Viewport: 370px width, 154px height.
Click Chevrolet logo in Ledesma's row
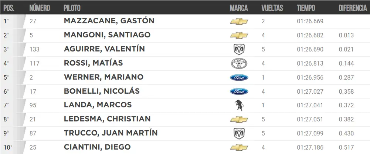click(239, 120)
